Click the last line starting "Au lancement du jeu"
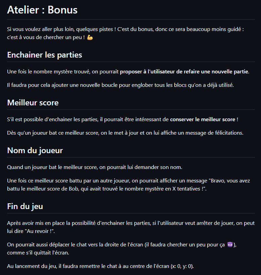This screenshot has width=261, height=275. point(100,266)
